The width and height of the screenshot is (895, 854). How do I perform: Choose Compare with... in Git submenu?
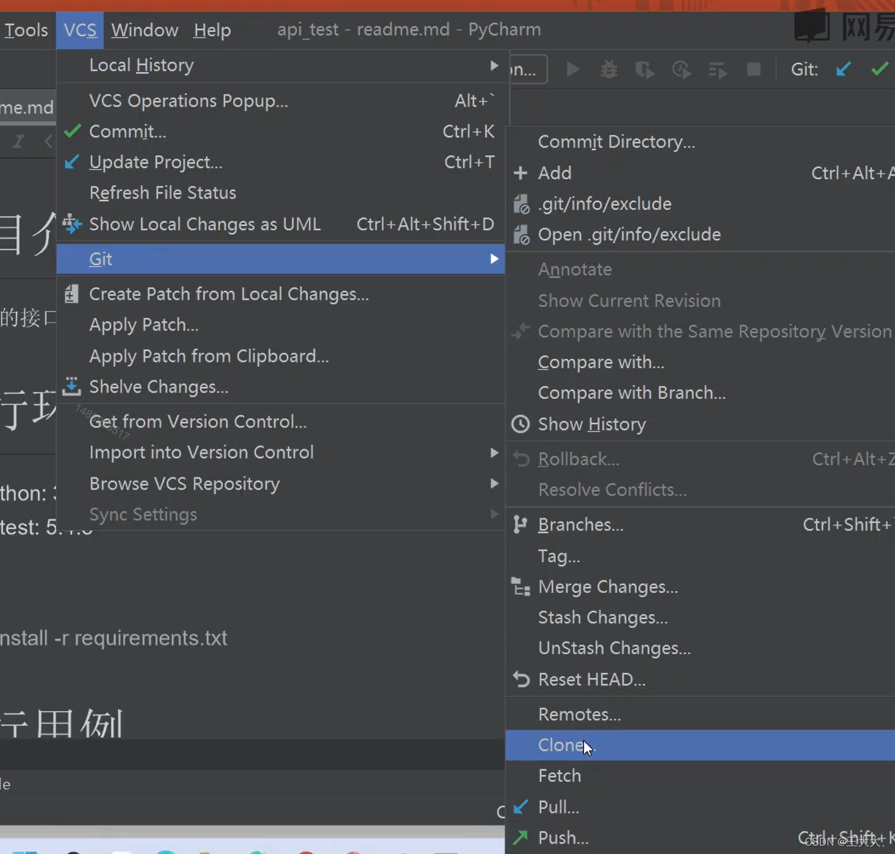click(x=700, y=363)
